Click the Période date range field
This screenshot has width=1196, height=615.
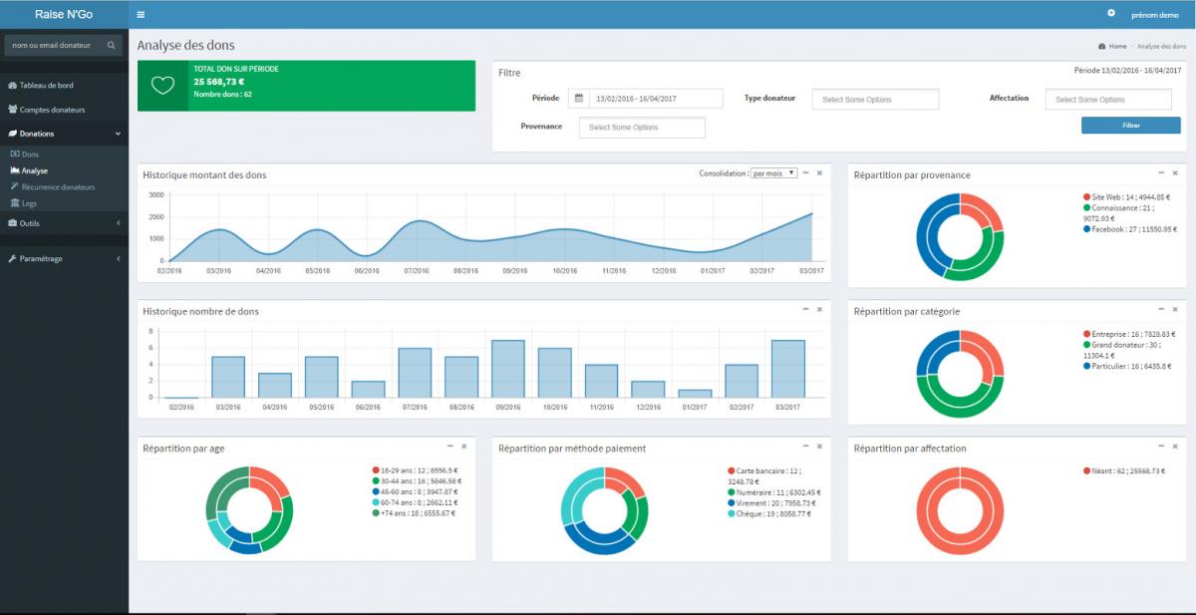click(656, 99)
